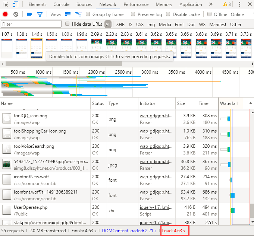Select the Network tab
The width and height of the screenshot is (254, 236).
108,4
